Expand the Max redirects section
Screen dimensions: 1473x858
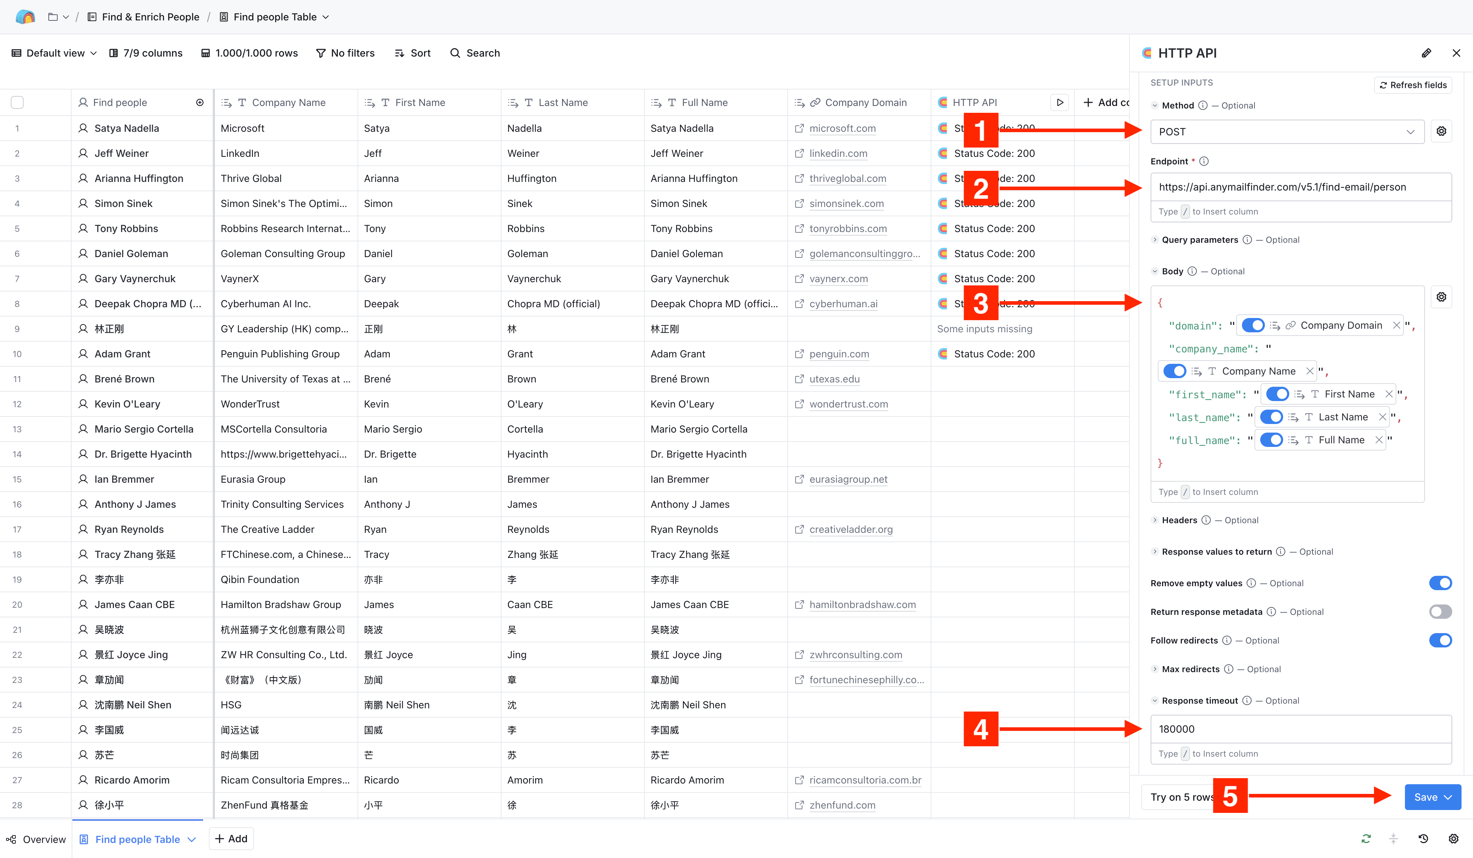point(1155,669)
